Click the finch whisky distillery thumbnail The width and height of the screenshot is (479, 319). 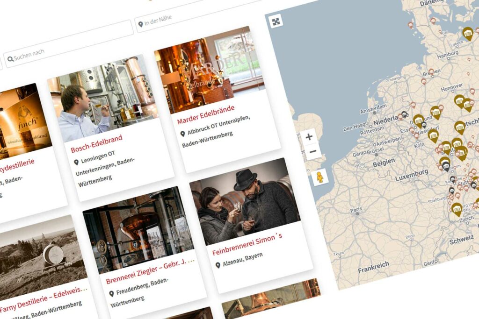(x=23, y=121)
